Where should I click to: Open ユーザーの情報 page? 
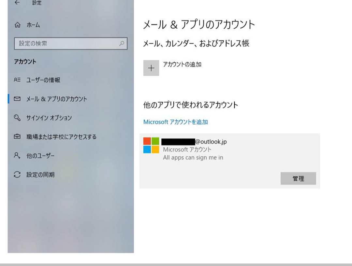click(43, 80)
